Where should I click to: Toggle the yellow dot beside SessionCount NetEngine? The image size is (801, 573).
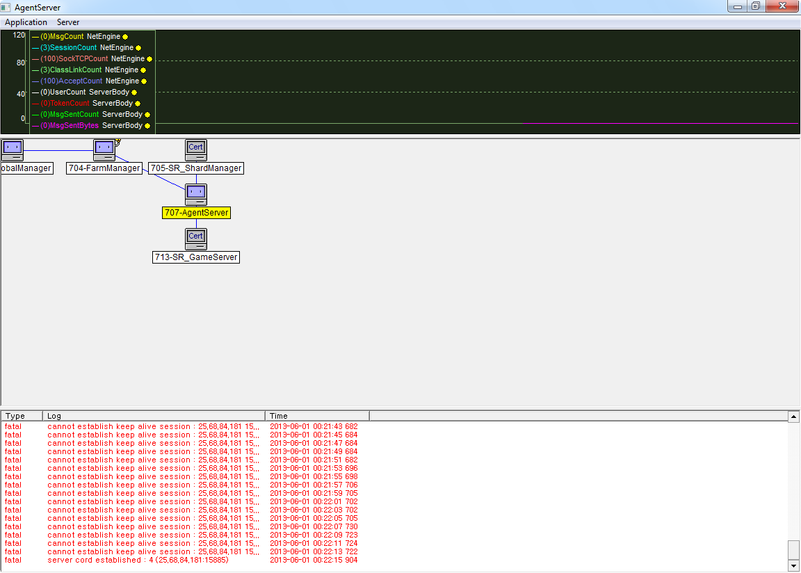click(138, 48)
